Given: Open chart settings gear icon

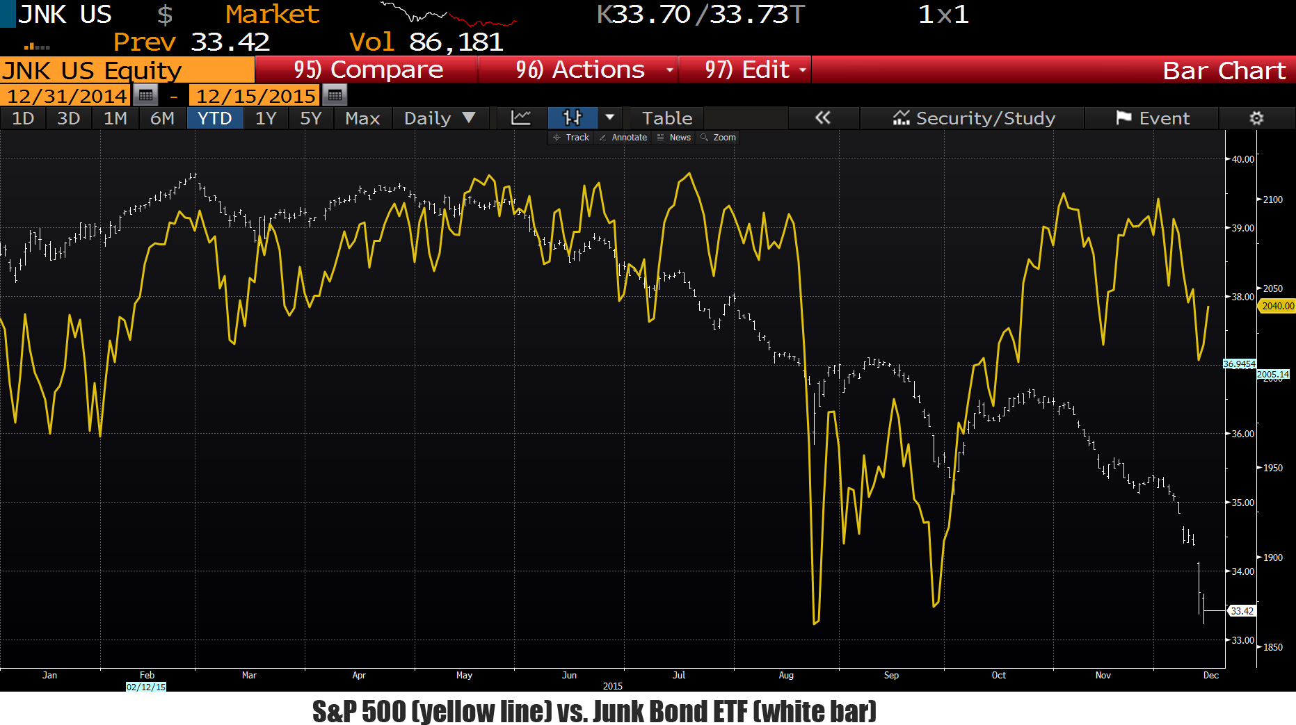Looking at the screenshot, I should pos(1256,118).
